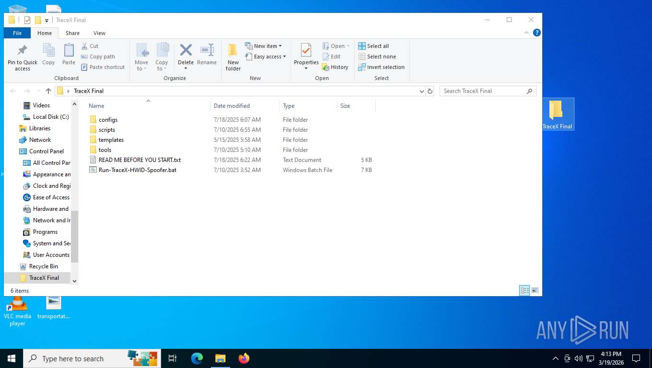The image size is (652, 368).
Task: Sort files by the Size column header
Action: (x=356, y=106)
